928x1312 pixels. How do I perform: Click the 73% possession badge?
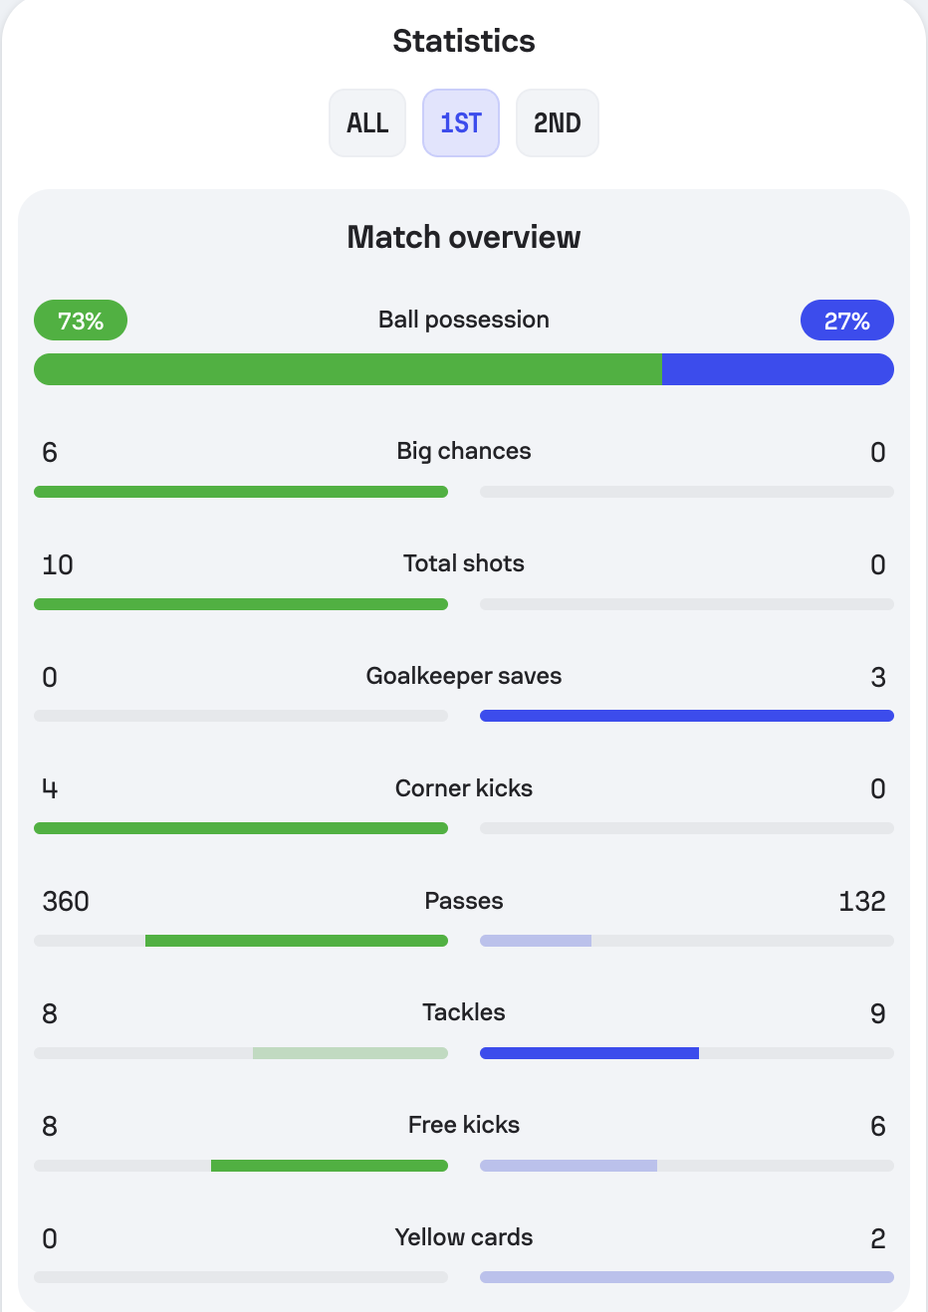click(81, 321)
